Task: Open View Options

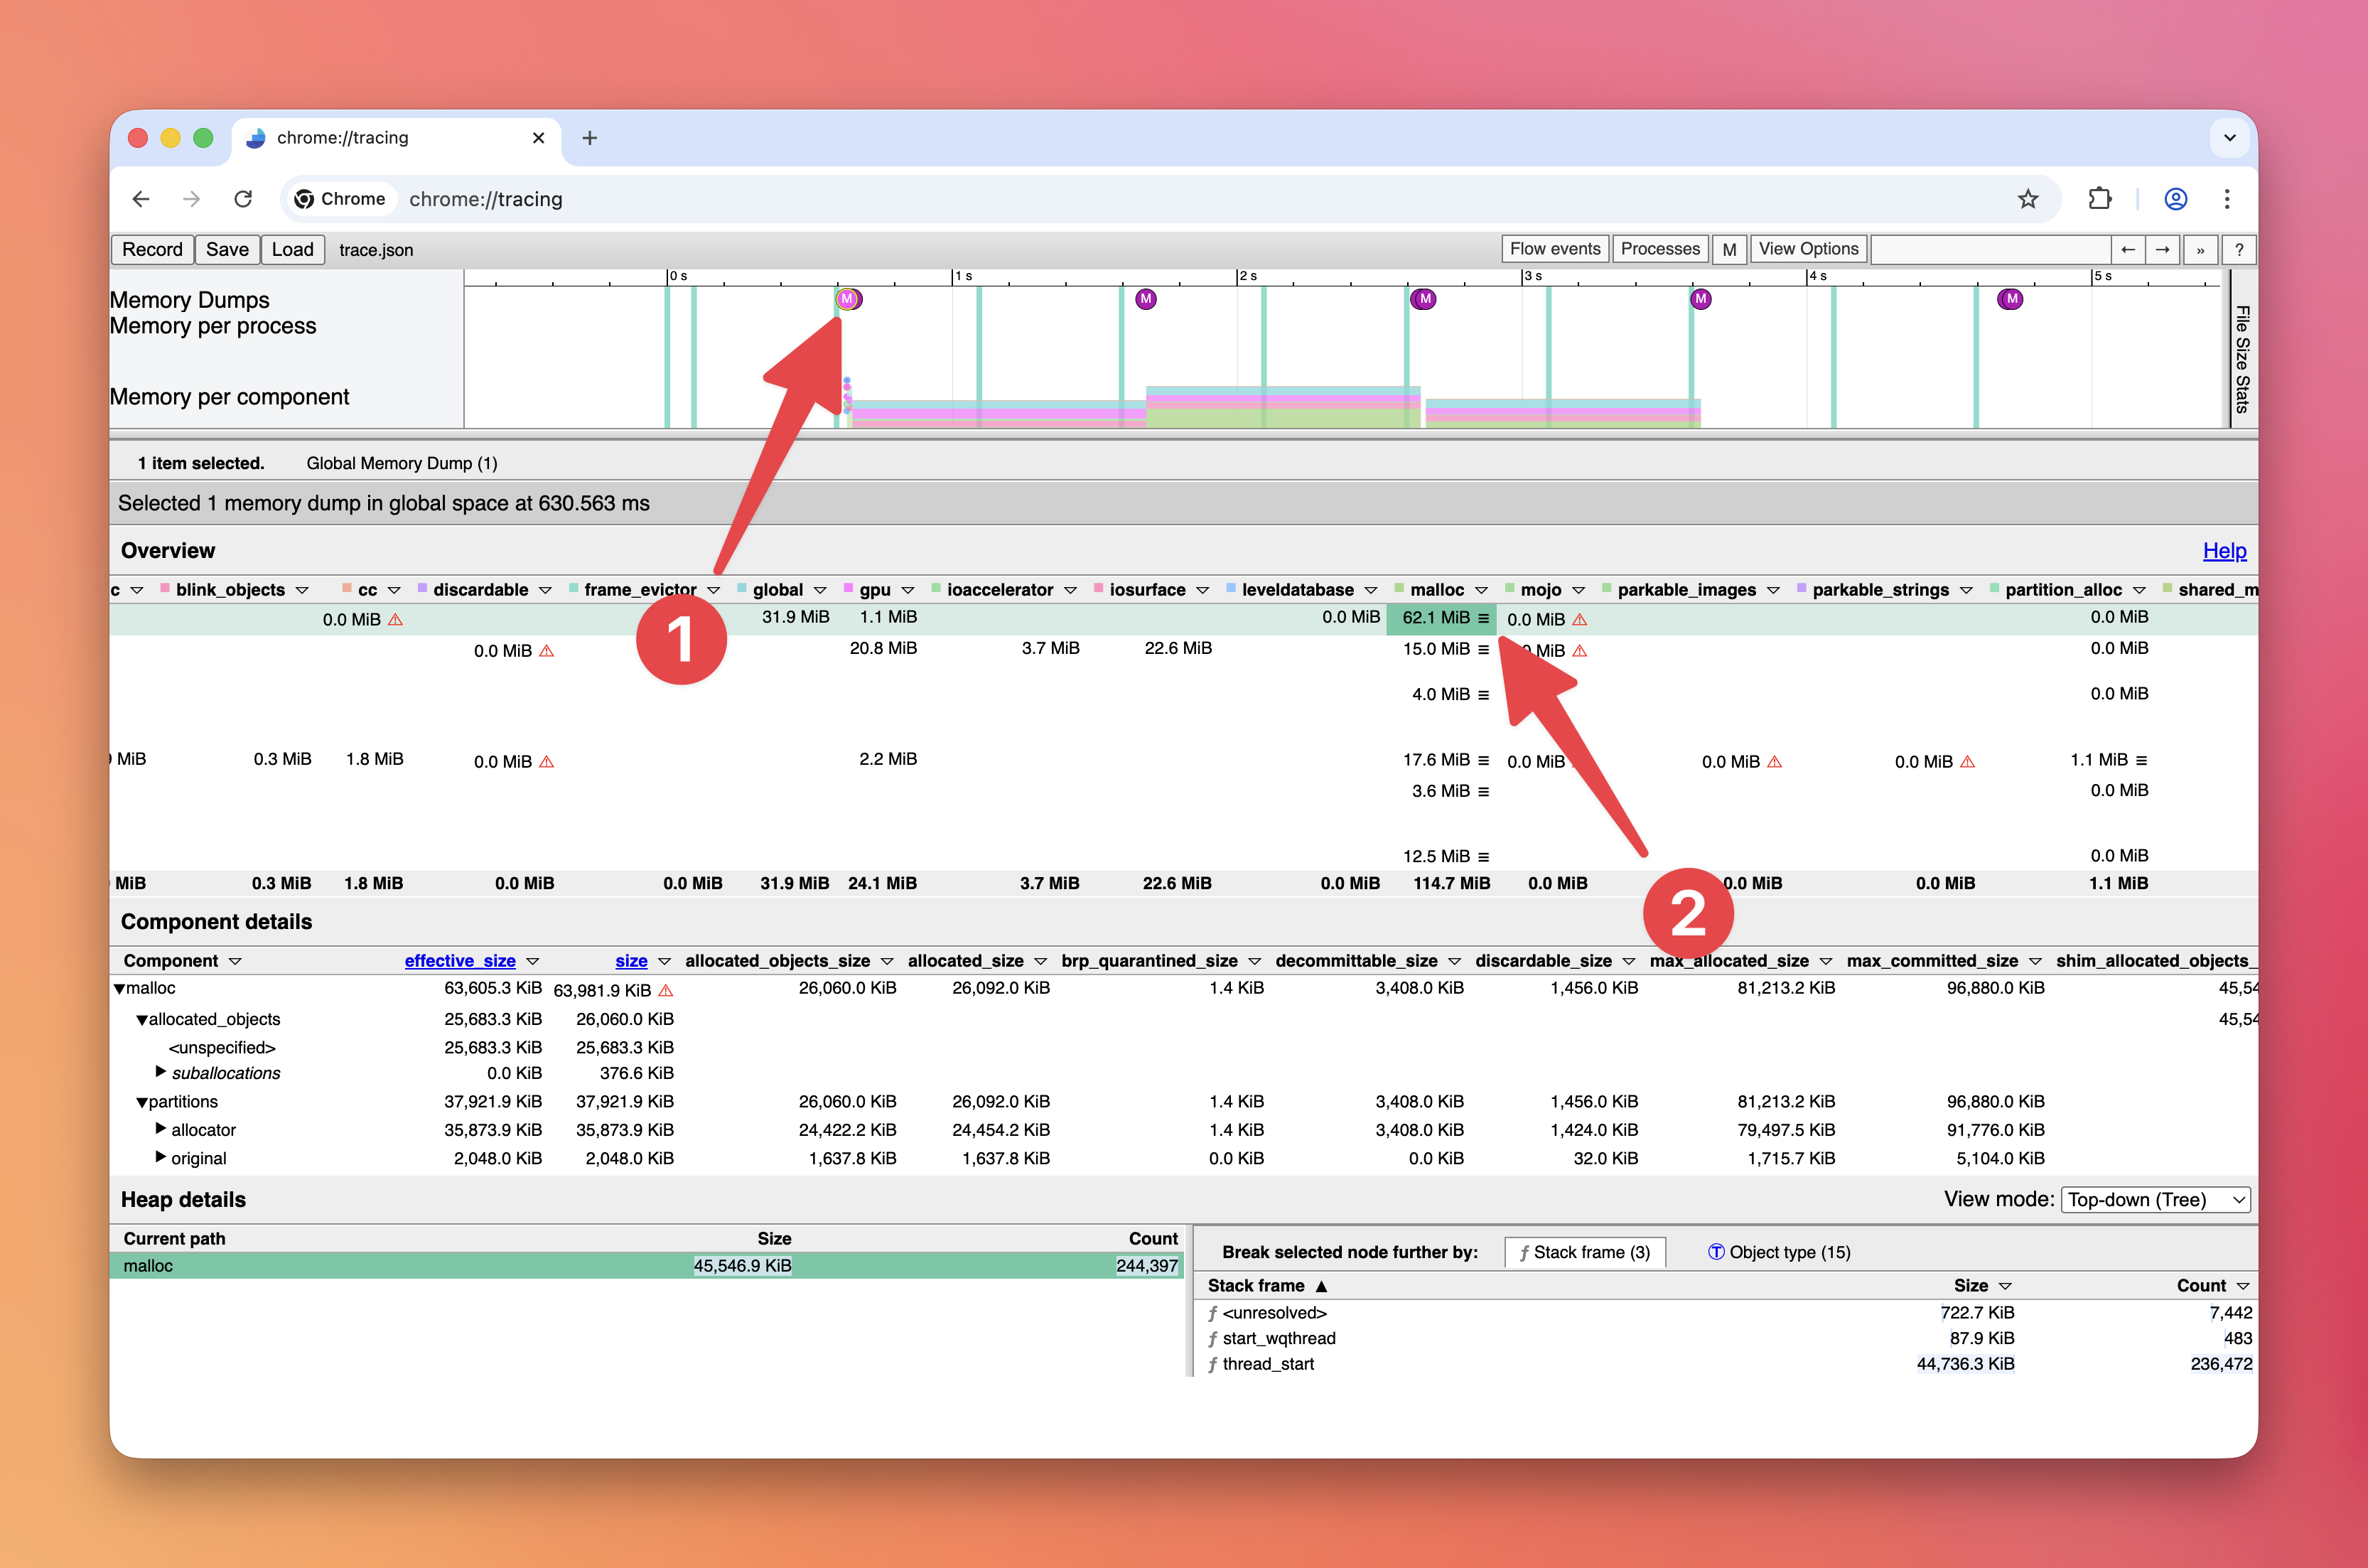Action: (1808, 249)
